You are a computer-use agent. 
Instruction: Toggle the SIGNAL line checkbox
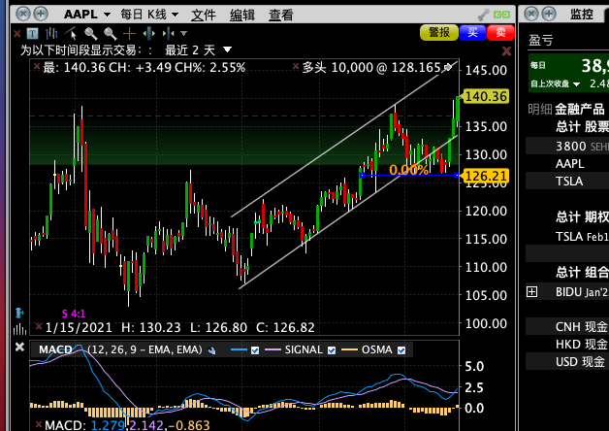pos(332,350)
